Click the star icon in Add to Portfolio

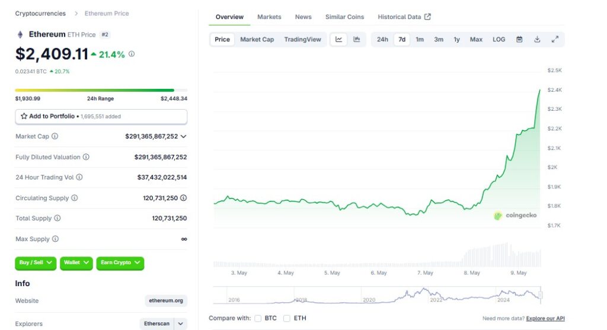click(x=24, y=116)
